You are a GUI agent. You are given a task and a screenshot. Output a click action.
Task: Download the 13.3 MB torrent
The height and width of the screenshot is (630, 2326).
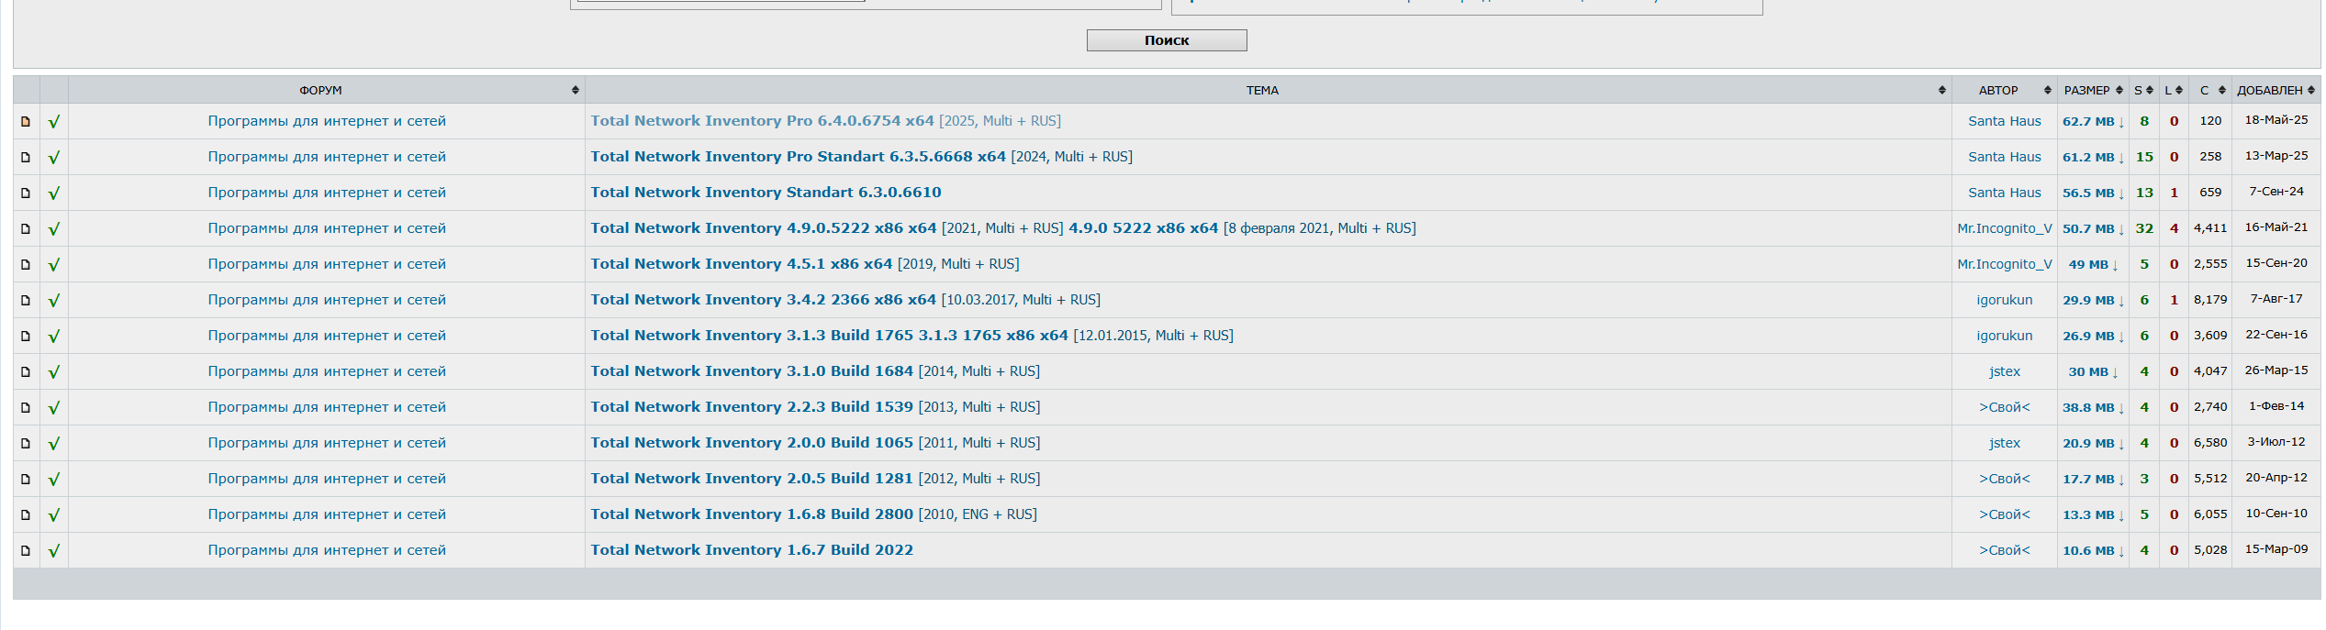2093,514
